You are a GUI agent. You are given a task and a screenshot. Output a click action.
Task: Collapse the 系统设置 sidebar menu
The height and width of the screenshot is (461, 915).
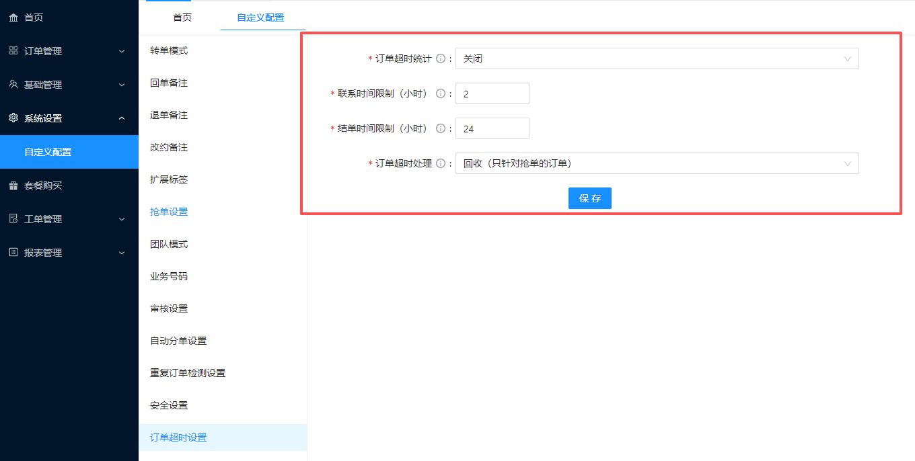(x=67, y=118)
